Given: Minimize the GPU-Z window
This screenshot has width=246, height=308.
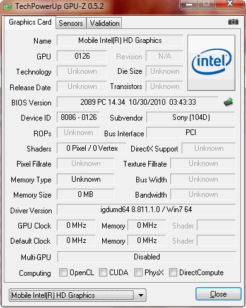Looking at the screenshot, I should [x=189, y=4].
